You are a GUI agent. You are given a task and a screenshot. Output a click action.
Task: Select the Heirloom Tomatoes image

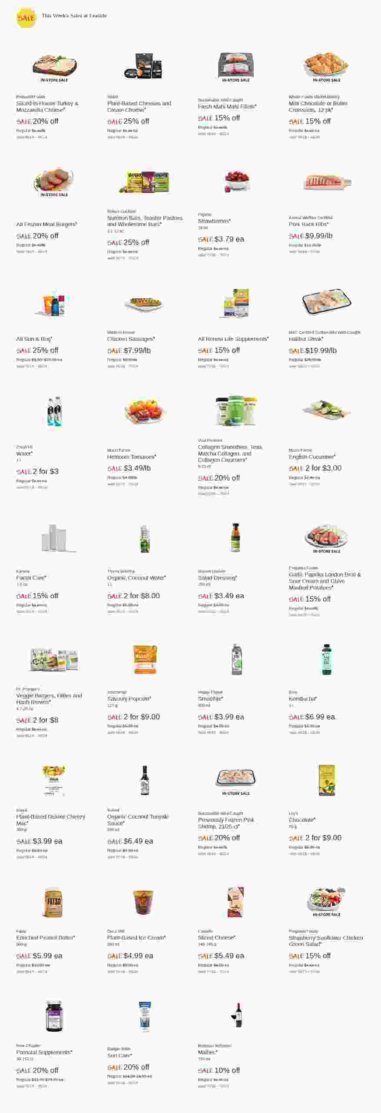(x=145, y=411)
